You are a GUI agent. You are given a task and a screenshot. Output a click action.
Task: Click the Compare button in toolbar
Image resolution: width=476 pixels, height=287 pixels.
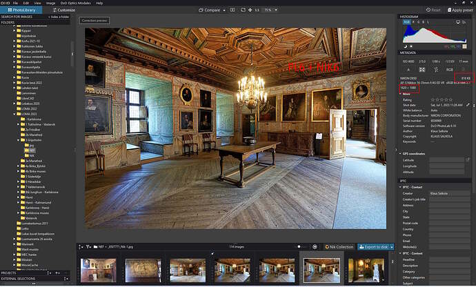point(212,10)
